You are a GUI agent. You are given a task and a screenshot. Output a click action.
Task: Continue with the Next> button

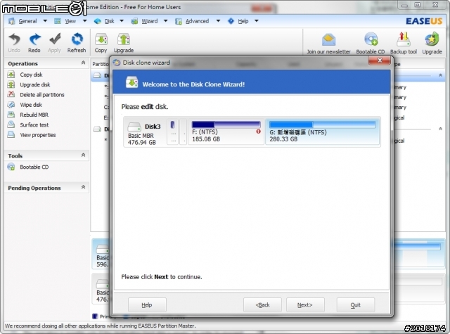(305, 304)
